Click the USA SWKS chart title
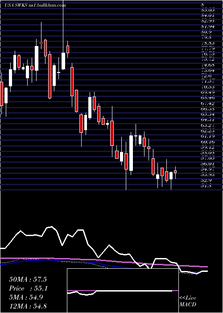 [35, 5]
